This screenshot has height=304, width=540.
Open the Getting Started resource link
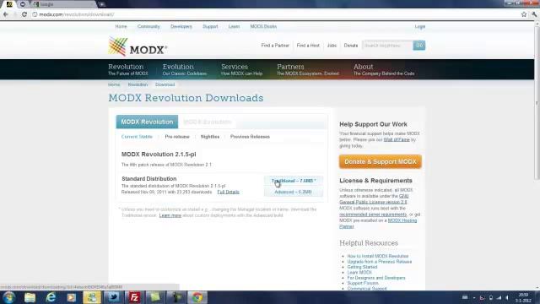362,267
